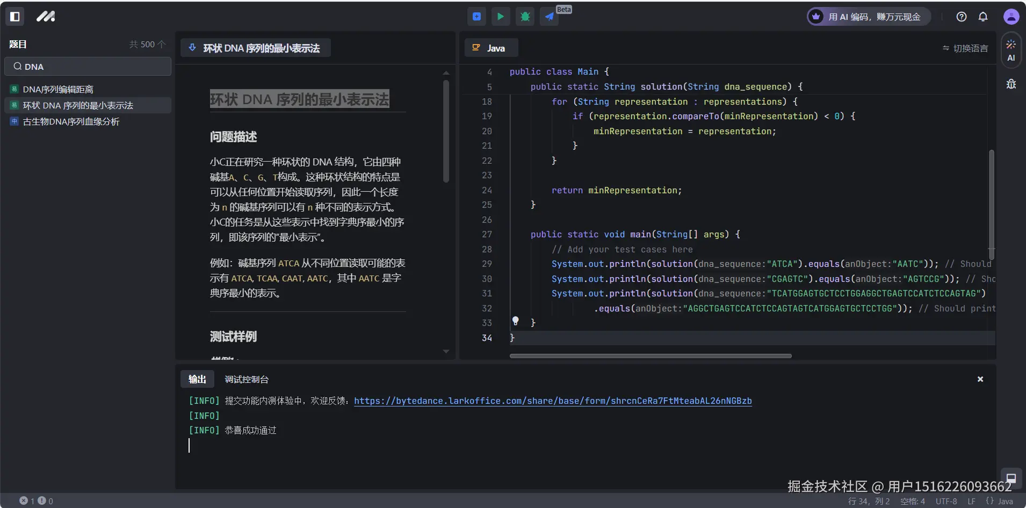The width and height of the screenshot is (1026, 508).
Task: Click the 用 AI 编码 promotion button
Action: pyautogui.click(x=869, y=17)
